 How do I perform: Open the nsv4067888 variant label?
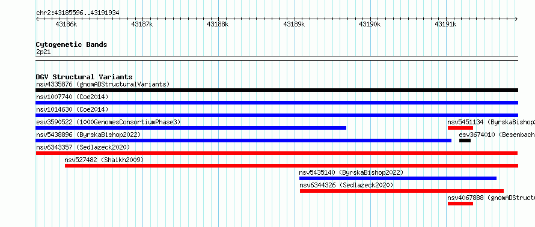click(491, 198)
